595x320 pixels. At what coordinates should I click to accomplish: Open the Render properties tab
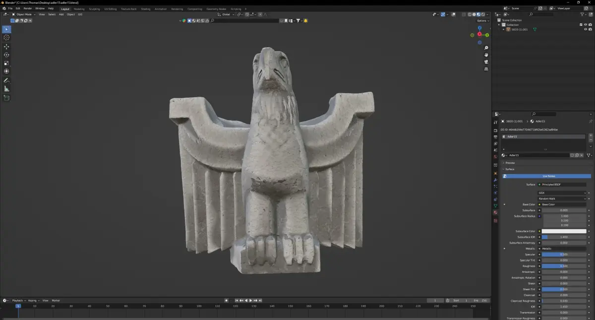pyautogui.click(x=495, y=130)
